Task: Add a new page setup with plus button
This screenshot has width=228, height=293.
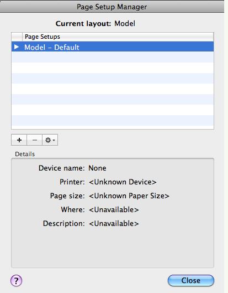Action: coord(19,140)
